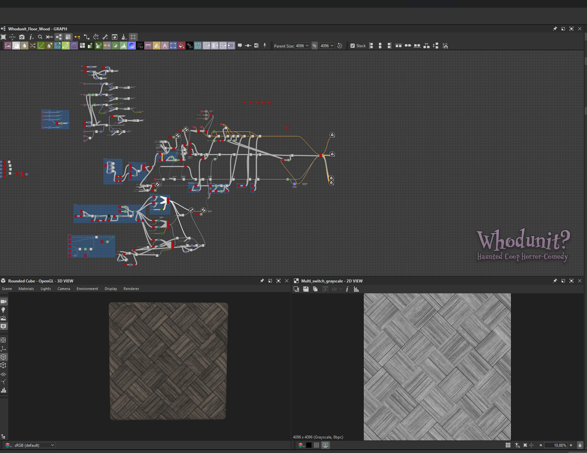Click the pin icon in the node toolbar

click(265, 46)
